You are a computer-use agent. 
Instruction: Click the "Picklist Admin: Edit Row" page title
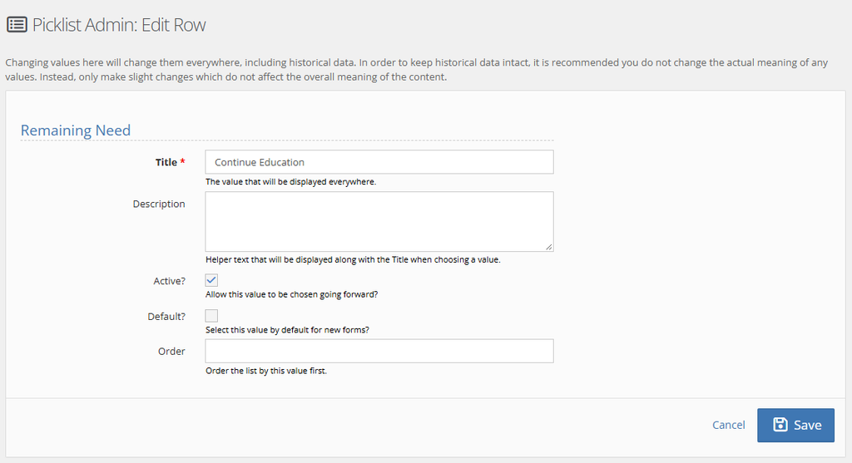(x=119, y=25)
